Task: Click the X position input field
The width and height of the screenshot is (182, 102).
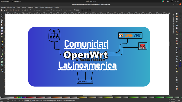Action: pos(38,10)
